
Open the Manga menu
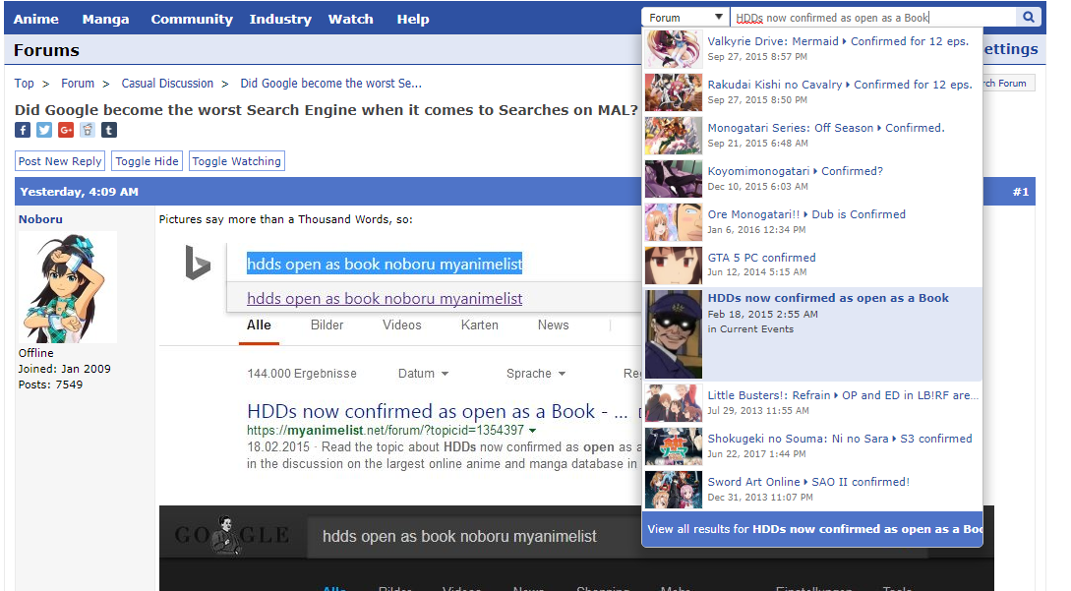(106, 19)
